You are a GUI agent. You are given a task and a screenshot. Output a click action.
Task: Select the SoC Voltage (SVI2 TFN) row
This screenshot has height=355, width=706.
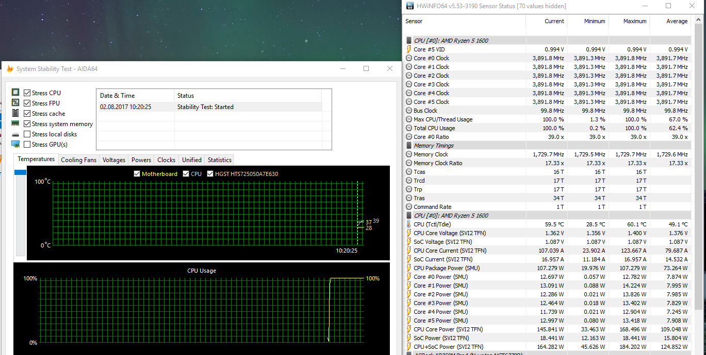click(x=547, y=242)
